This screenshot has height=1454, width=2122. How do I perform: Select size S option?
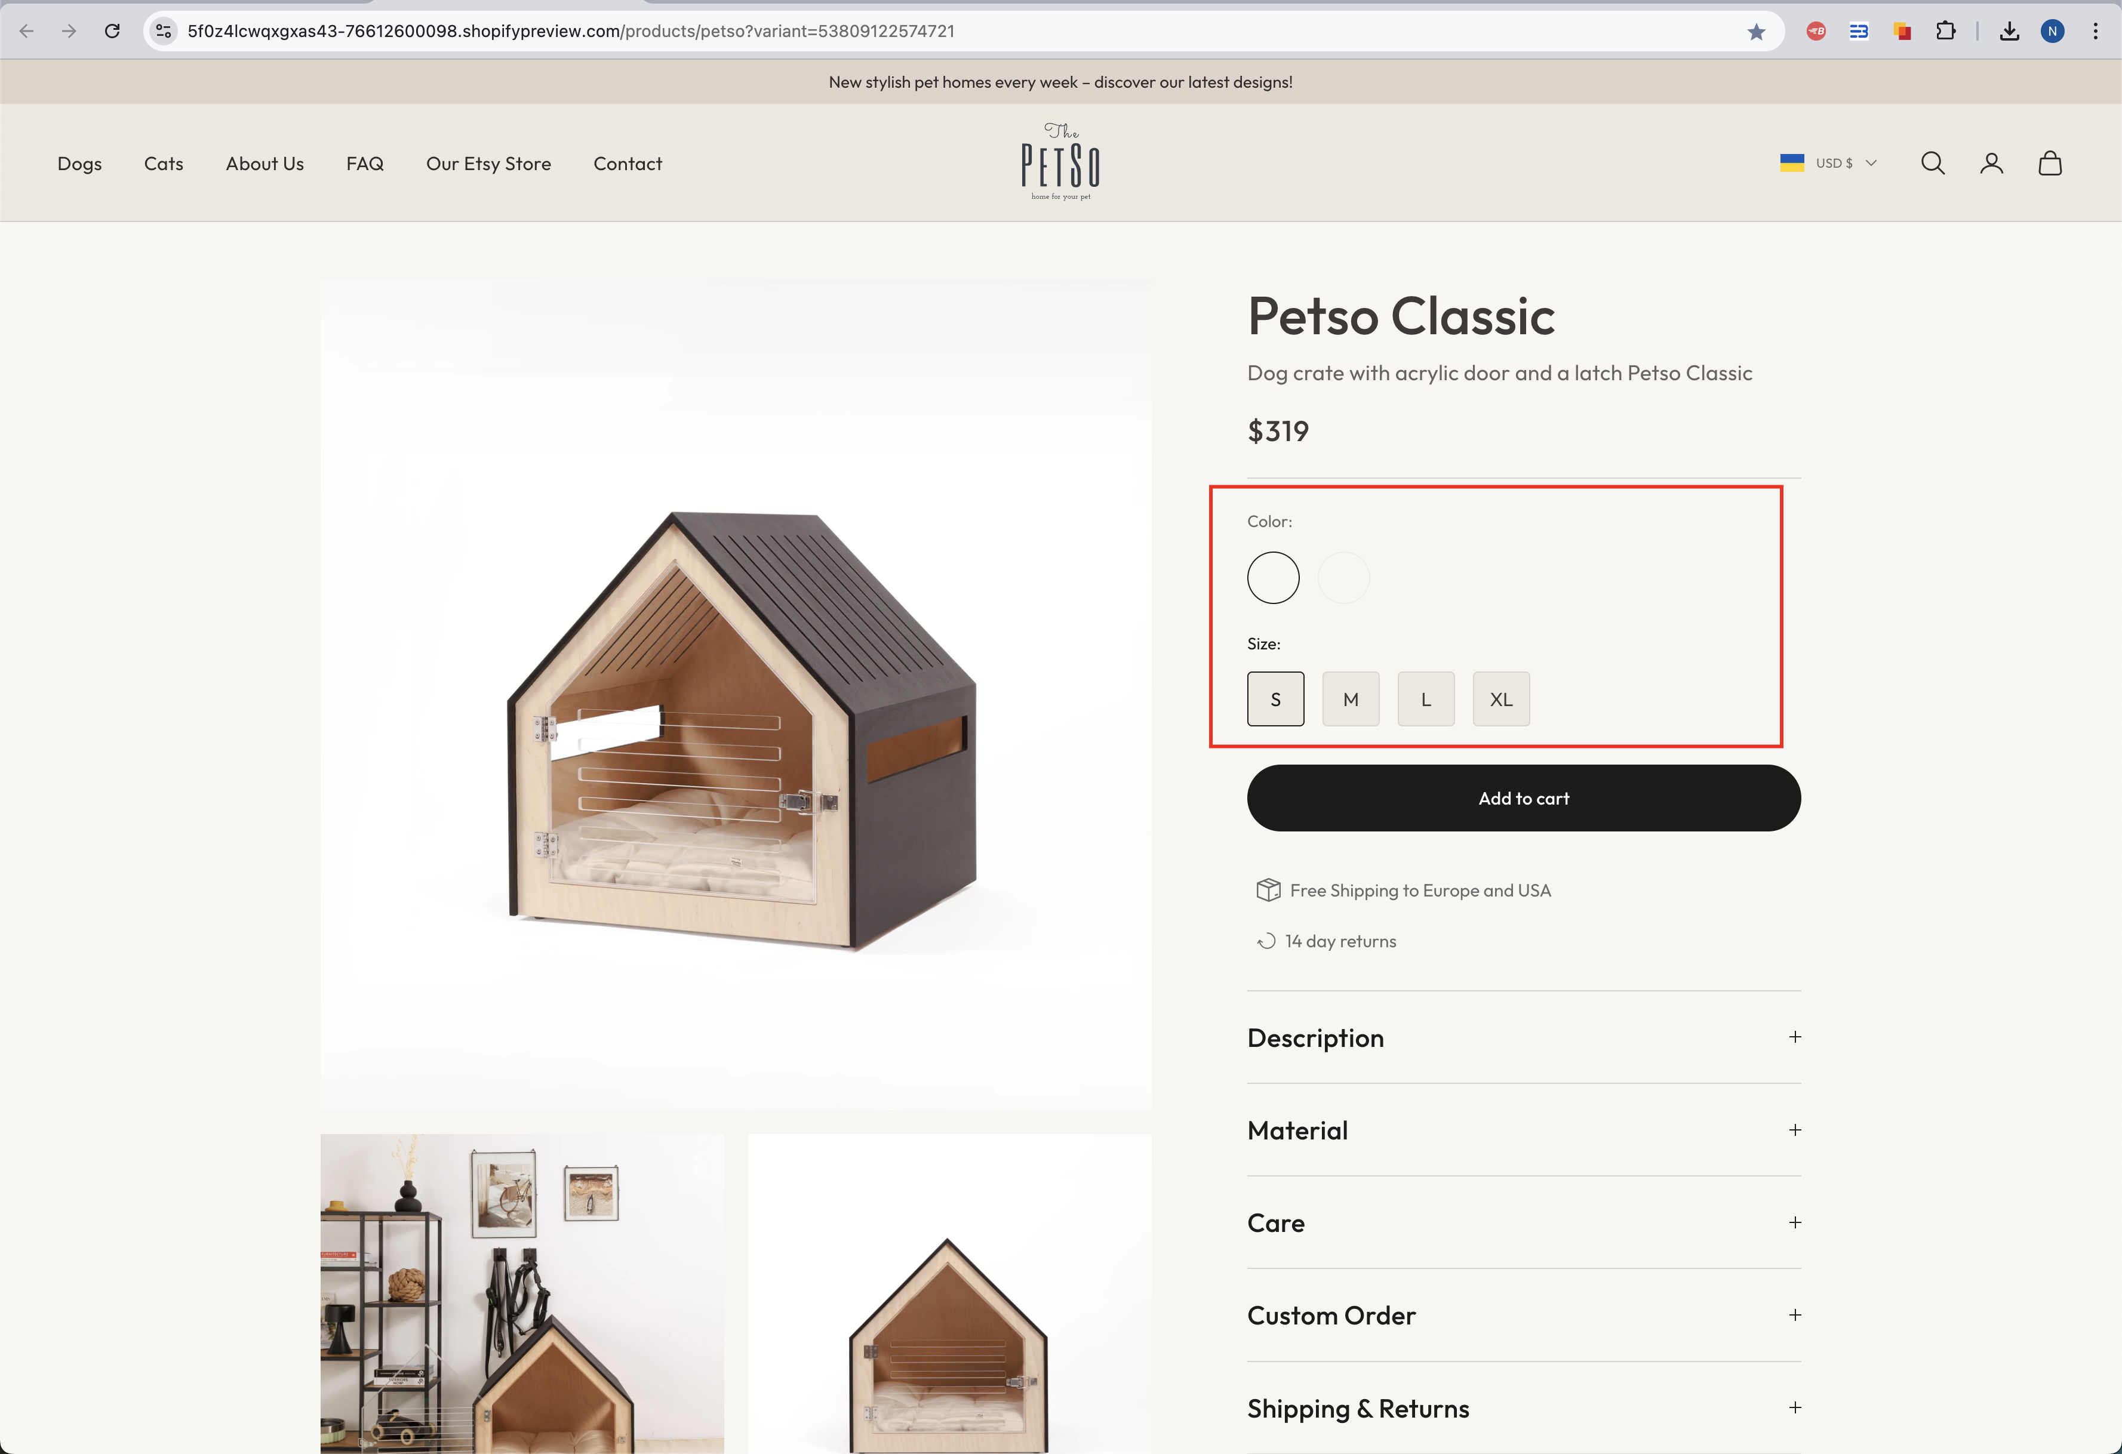point(1275,699)
